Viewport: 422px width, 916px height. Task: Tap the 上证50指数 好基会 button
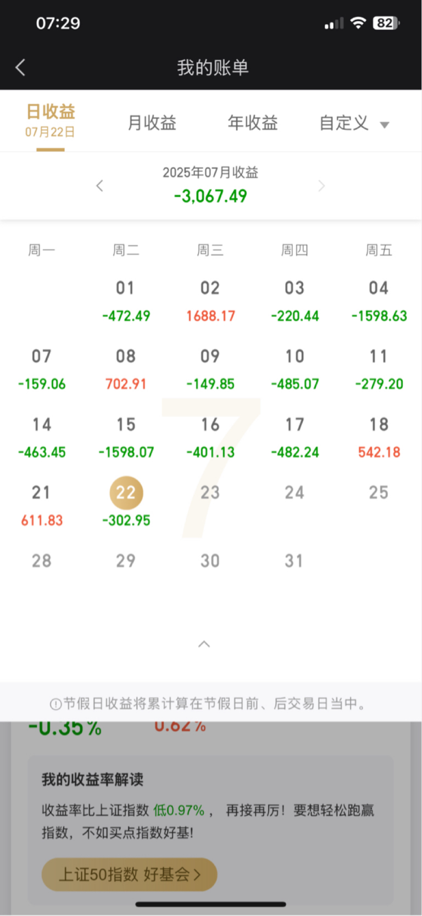click(129, 874)
